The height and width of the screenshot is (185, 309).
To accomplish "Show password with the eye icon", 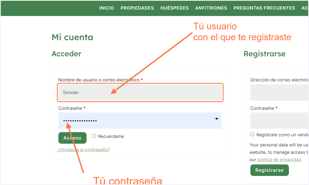I will pyautogui.click(x=217, y=119).
